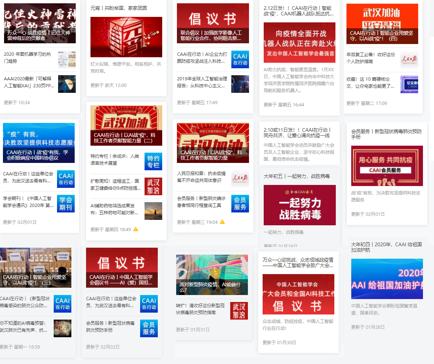Click People's Daily logo beside 人民日报和音 article
Viewport: 434px width, 364px height.
[x=240, y=179]
